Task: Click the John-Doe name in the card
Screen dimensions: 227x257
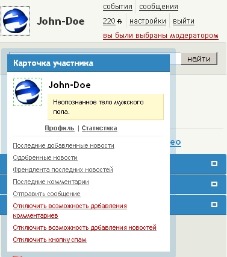Action: pos(69,85)
